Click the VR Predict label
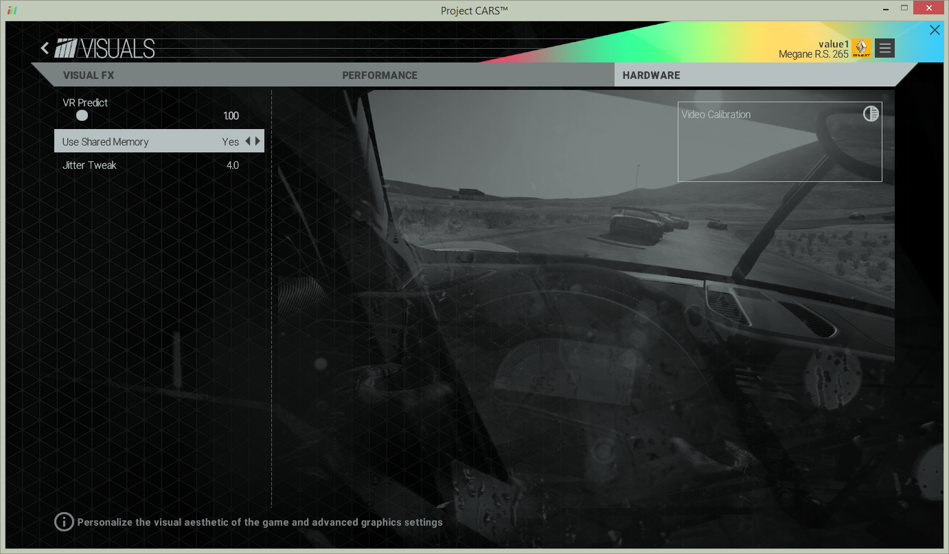949x554 pixels. point(85,102)
